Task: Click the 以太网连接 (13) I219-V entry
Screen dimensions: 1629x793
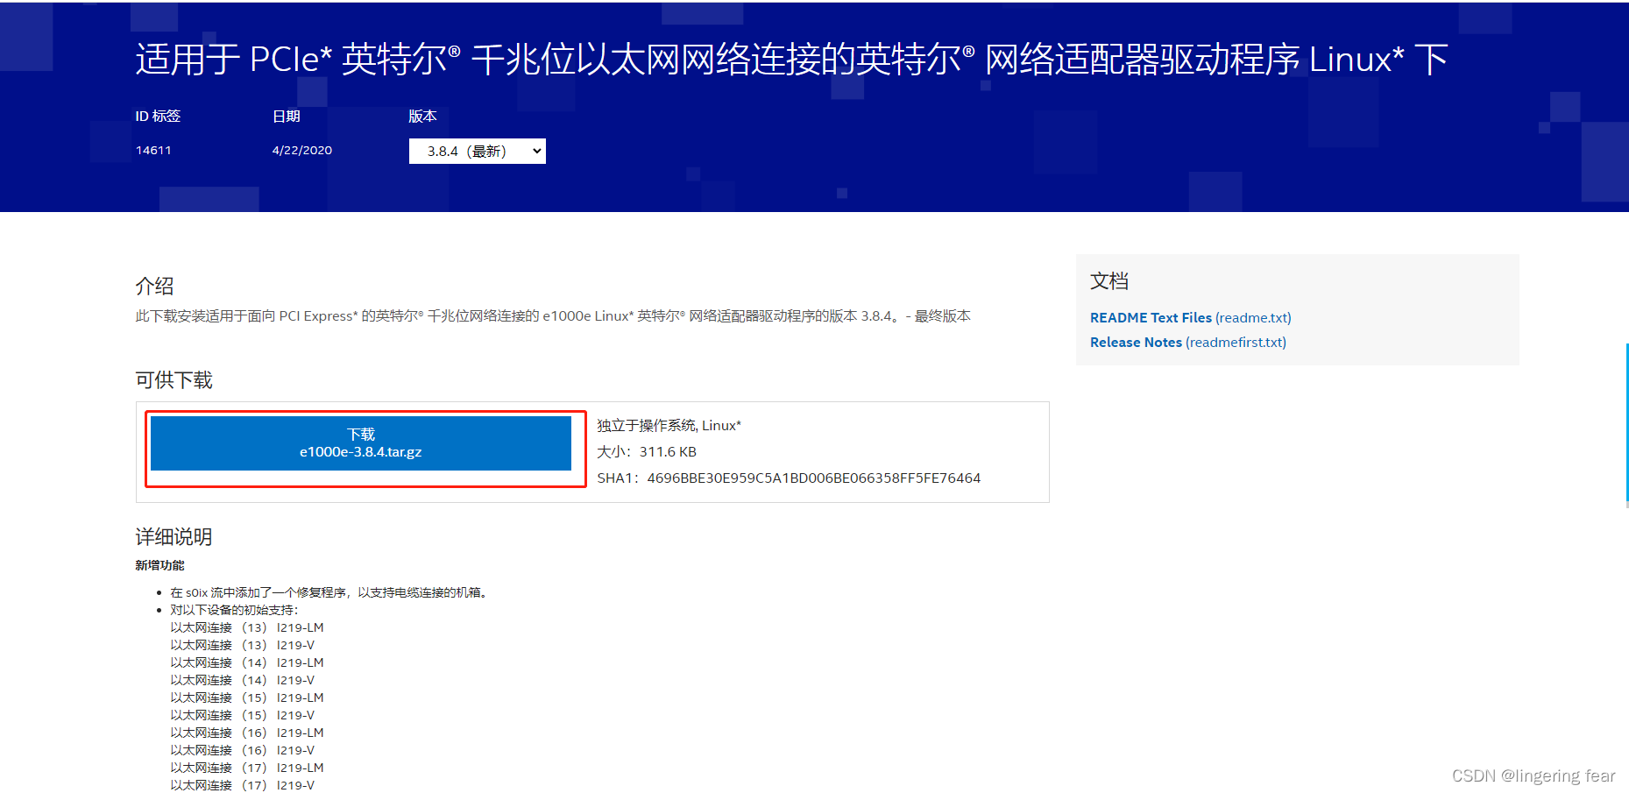Action: pos(243,645)
